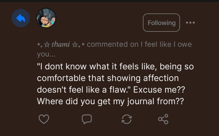Click the blue back arrow button
The height and width of the screenshot is (136, 219).
[21, 19]
